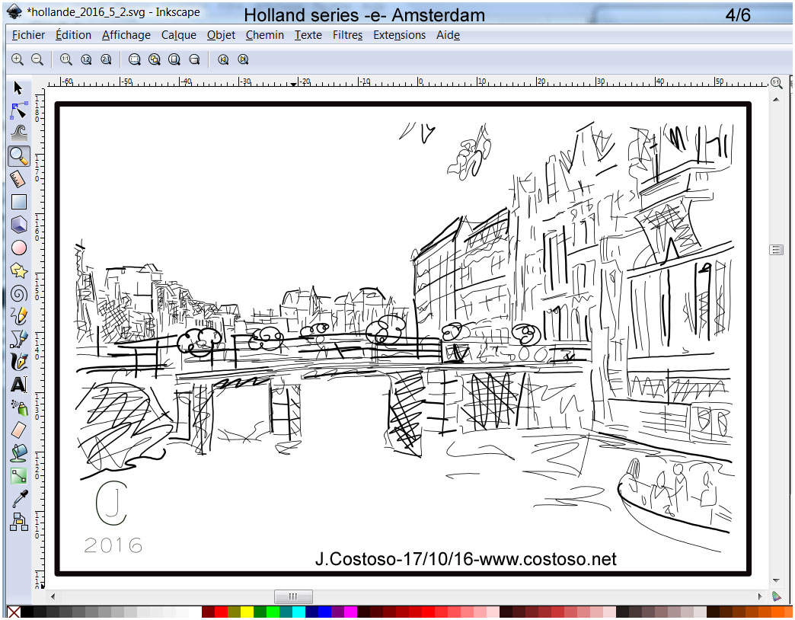Choose the Tweak objects tool
Viewport: 795px width, 620px height.
pyautogui.click(x=18, y=134)
